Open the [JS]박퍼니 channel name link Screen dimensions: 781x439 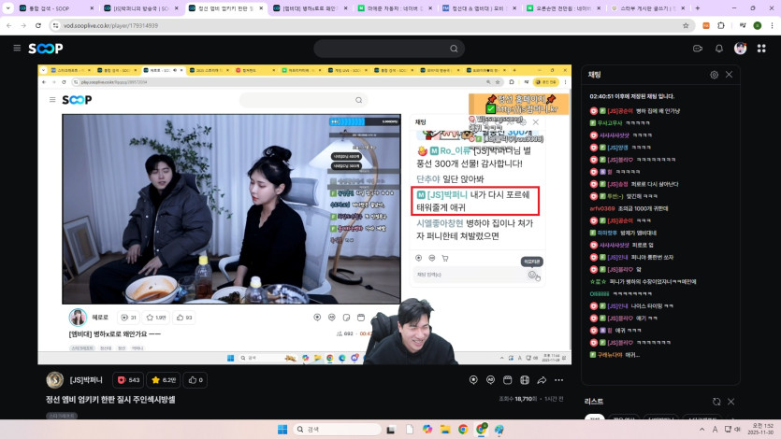coord(86,380)
